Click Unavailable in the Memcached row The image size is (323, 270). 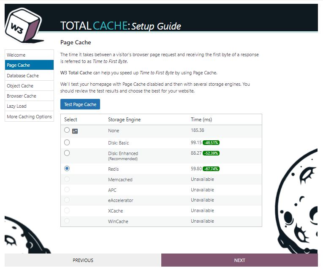point(202,179)
